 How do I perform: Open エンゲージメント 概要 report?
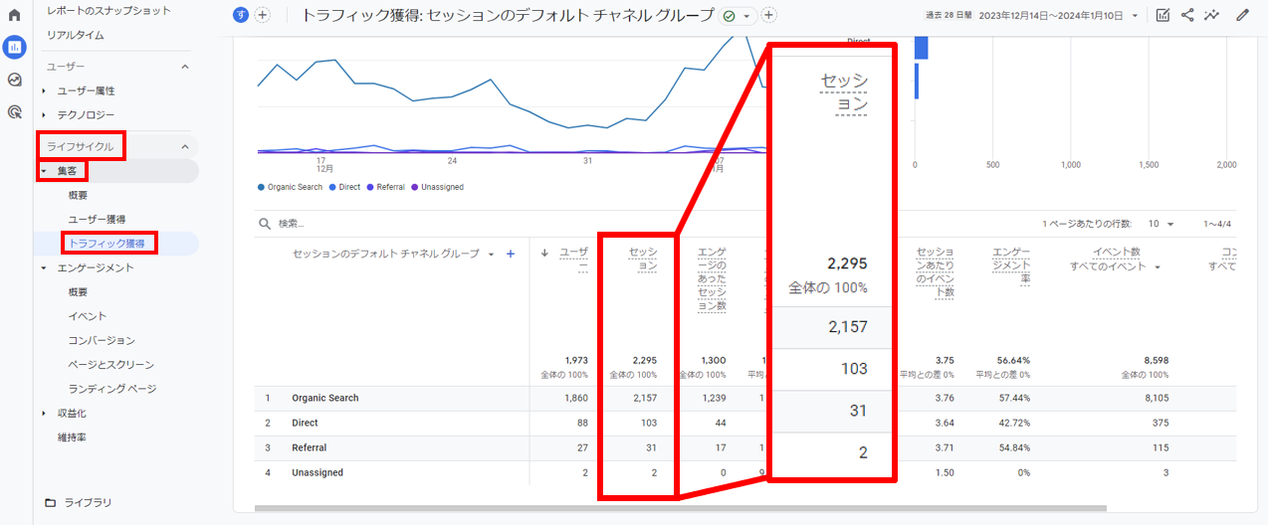(78, 292)
